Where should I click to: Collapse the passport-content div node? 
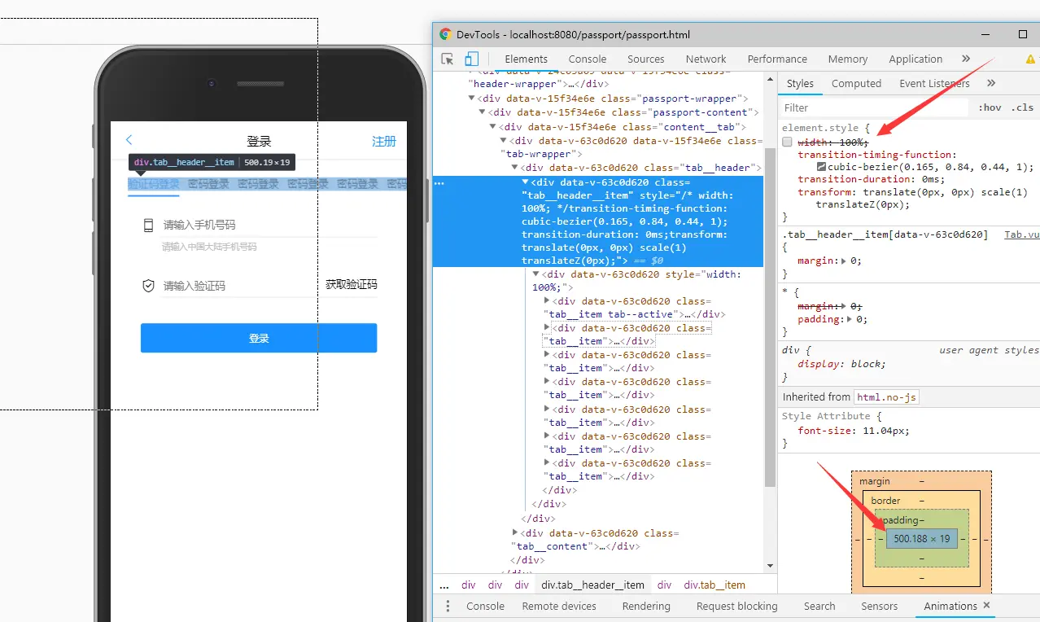[x=483, y=112]
